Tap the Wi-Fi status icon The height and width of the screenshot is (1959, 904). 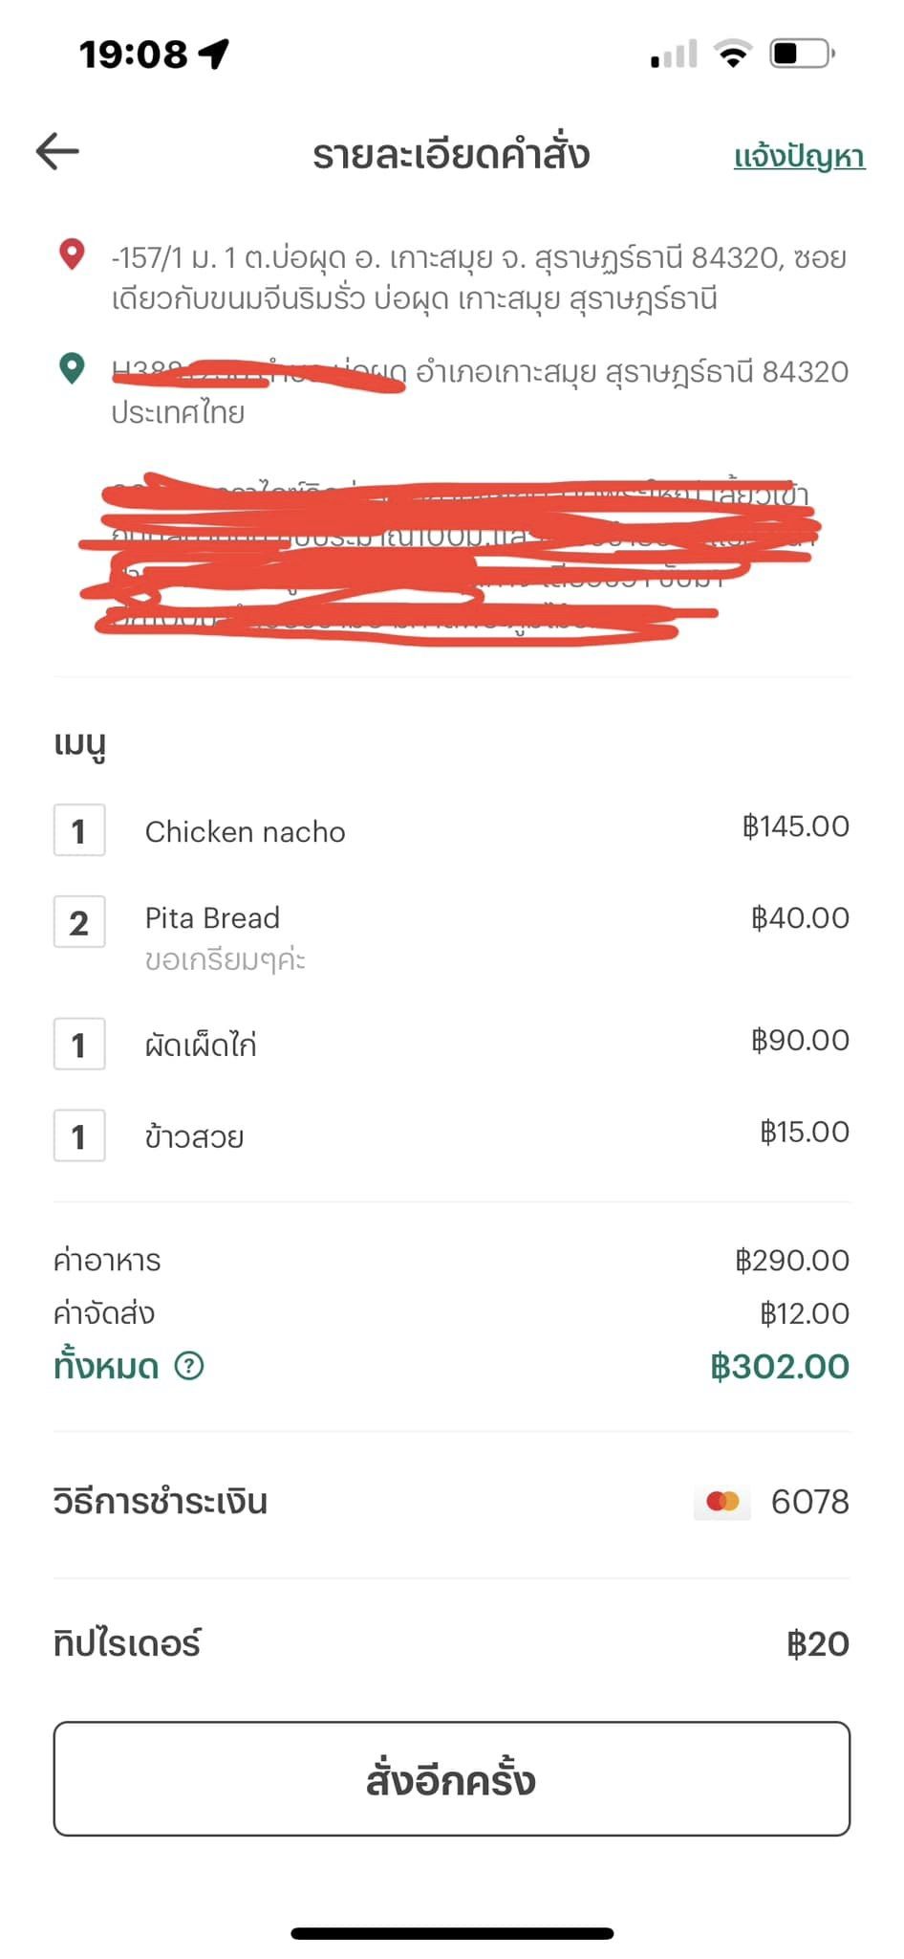click(x=733, y=54)
